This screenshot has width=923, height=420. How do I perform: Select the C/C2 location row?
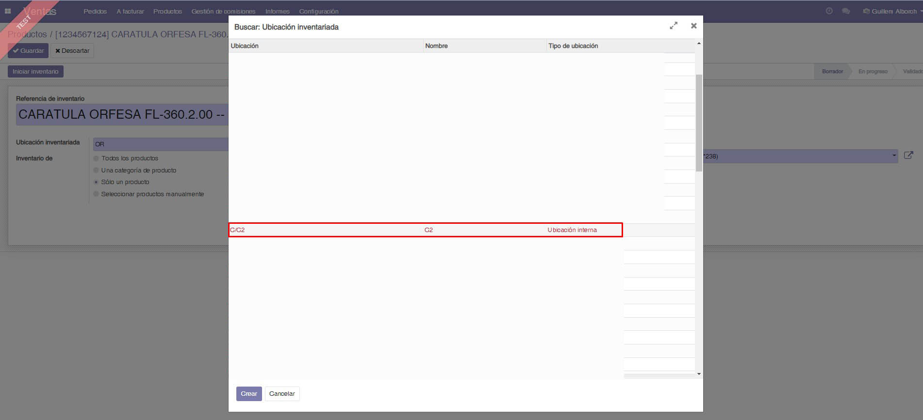tap(425, 230)
